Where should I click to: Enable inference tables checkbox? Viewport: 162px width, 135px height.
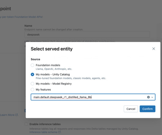[26, 124]
